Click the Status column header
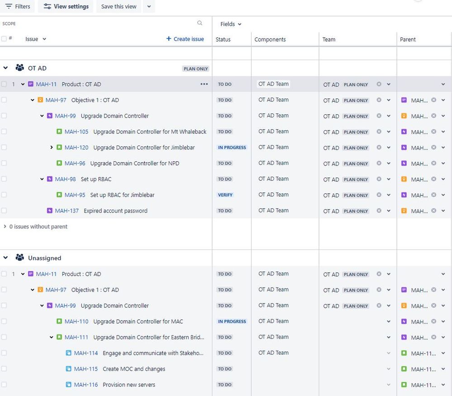452x396 pixels. click(223, 39)
